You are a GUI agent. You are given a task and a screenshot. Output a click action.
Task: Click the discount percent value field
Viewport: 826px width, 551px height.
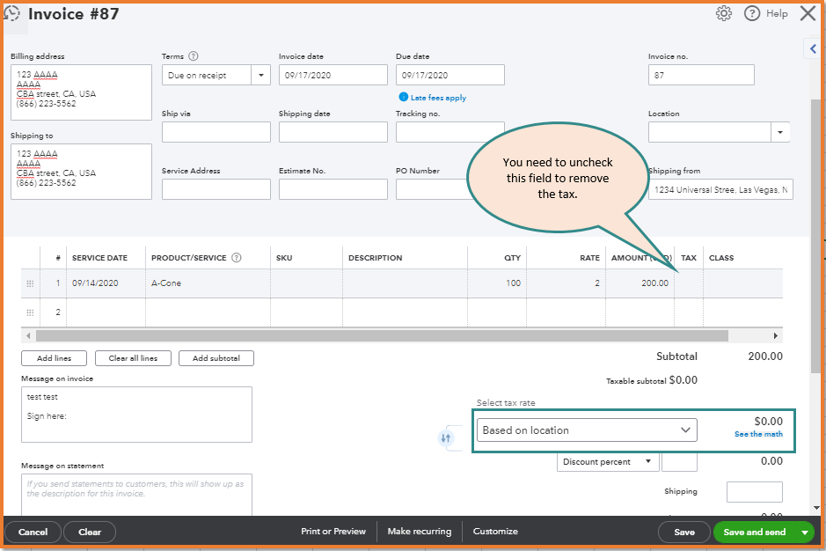[x=679, y=461]
